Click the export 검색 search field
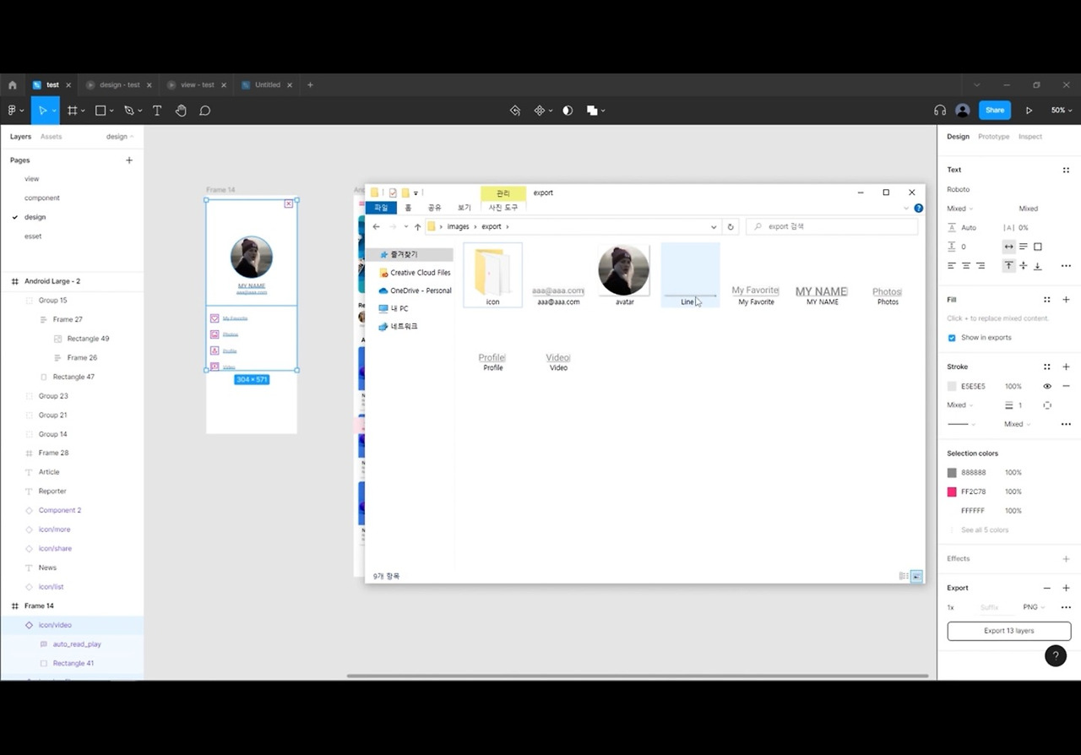The height and width of the screenshot is (755, 1081). pyautogui.click(x=832, y=227)
